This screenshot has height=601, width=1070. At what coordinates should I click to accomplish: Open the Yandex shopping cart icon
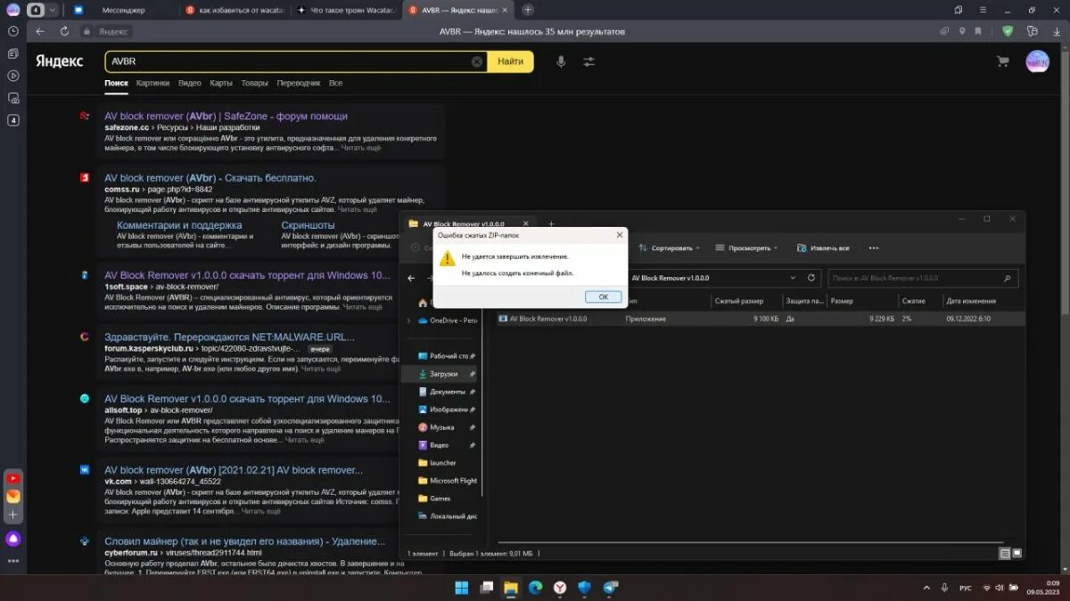[x=1003, y=61]
